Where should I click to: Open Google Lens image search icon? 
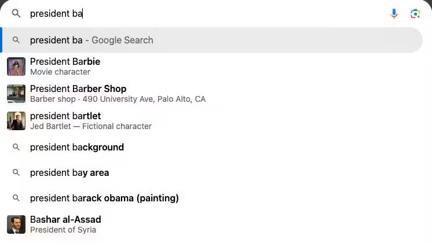pos(415,13)
